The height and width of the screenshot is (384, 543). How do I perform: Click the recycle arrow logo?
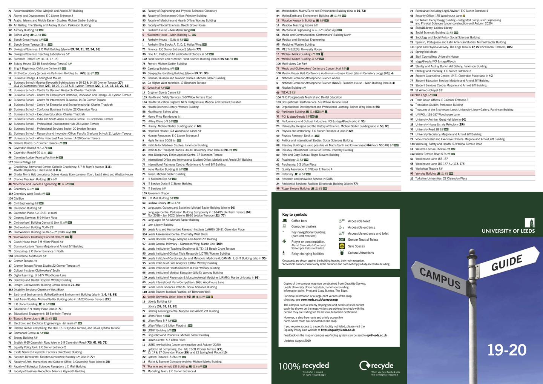pyautogui.click(x=364, y=365)
